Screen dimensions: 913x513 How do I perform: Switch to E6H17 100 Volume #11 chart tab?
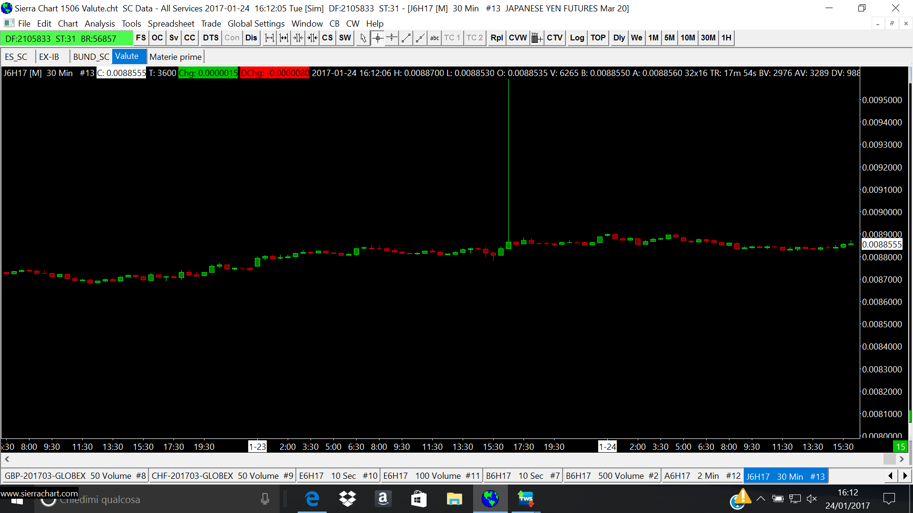click(x=431, y=476)
